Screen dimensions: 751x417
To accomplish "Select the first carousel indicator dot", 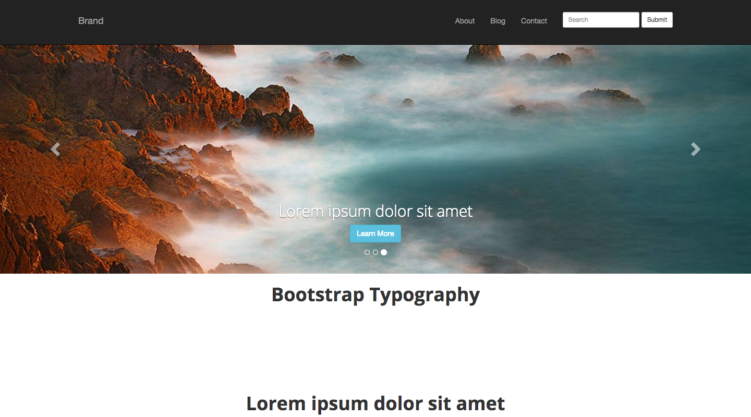I will coord(367,252).
